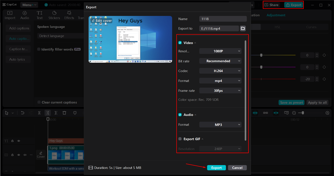Open the Bit rate Recommended dropdown

click(x=220, y=61)
